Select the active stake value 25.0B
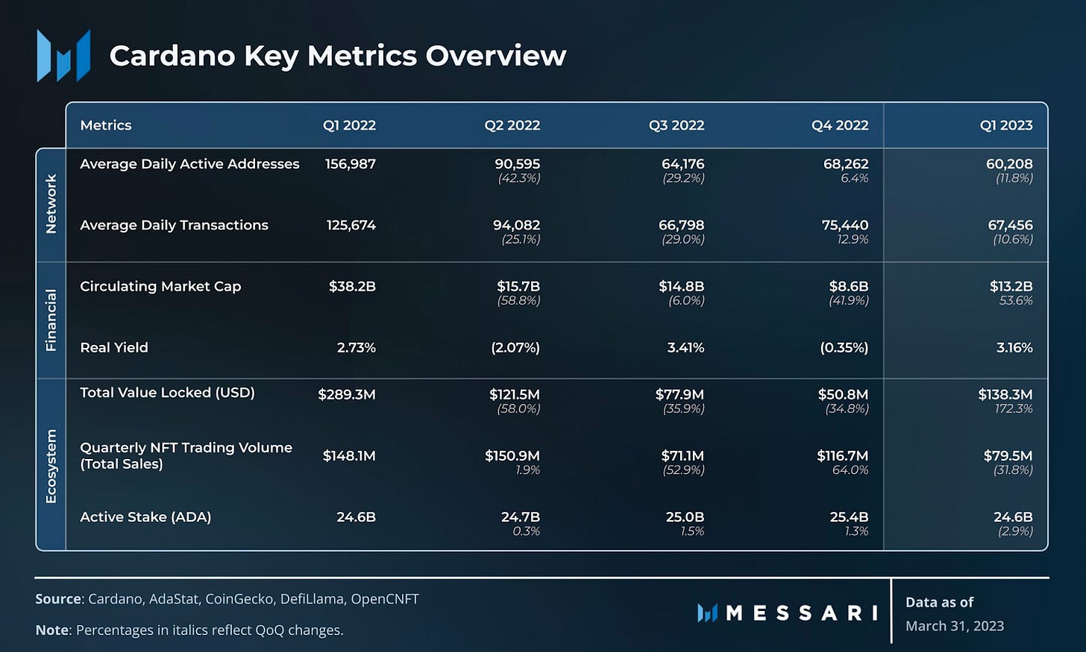Image resolution: width=1086 pixels, height=652 pixels. pyautogui.click(x=685, y=517)
